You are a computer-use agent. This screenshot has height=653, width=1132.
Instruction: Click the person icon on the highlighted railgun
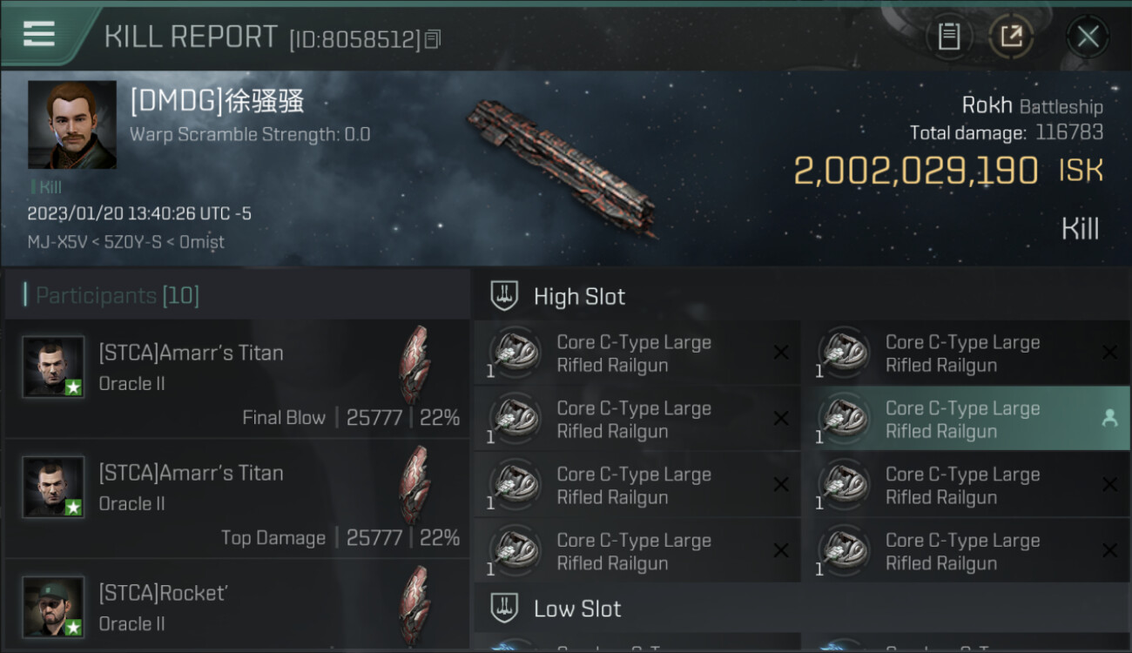tap(1108, 419)
